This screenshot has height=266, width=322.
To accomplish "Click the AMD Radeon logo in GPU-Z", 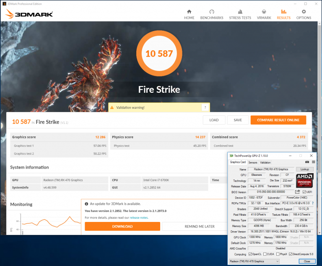I will pos(304,180).
